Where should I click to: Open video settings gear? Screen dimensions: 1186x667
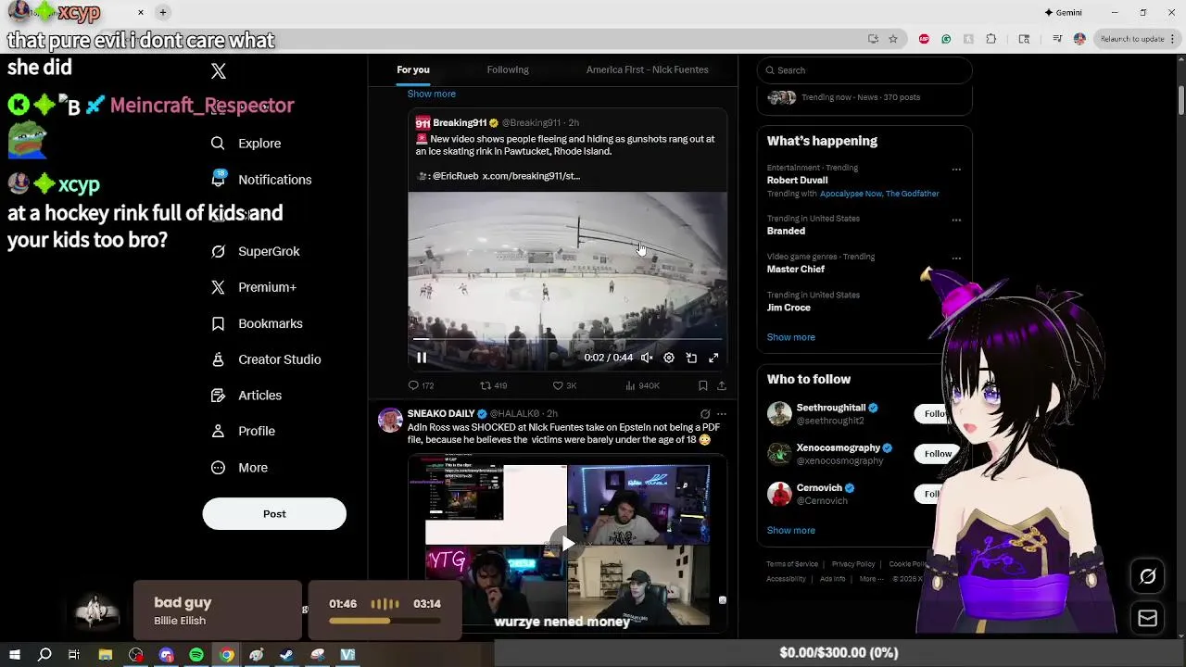tap(669, 358)
